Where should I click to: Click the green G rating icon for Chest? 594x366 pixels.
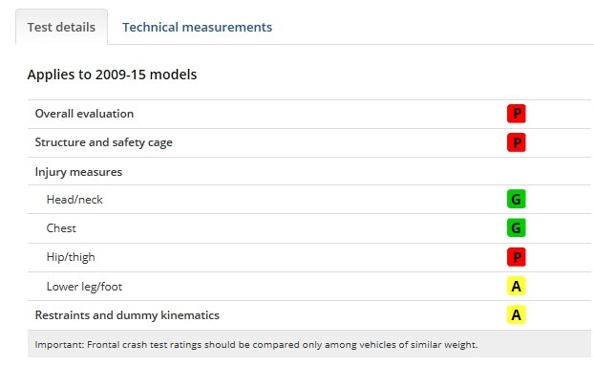pyautogui.click(x=517, y=227)
